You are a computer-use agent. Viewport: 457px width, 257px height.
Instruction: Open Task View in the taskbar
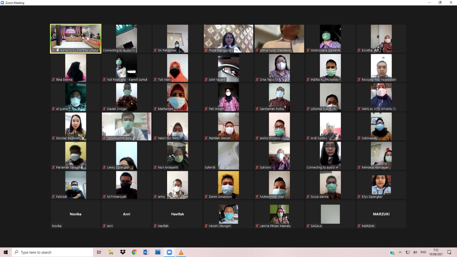coord(99,252)
